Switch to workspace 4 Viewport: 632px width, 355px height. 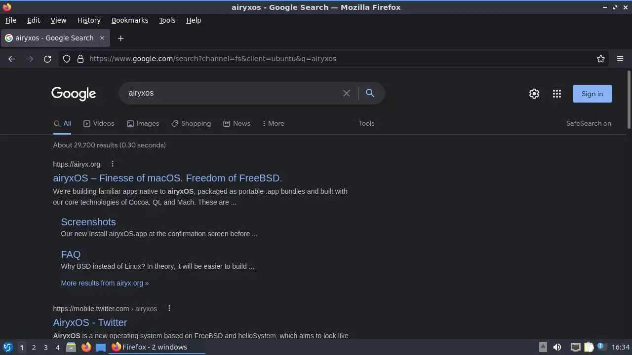pyautogui.click(x=57, y=347)
